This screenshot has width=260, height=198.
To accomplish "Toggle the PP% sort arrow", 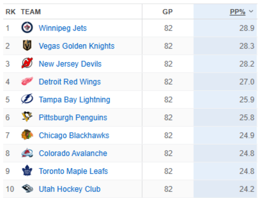I will click(x=251, y=11).
